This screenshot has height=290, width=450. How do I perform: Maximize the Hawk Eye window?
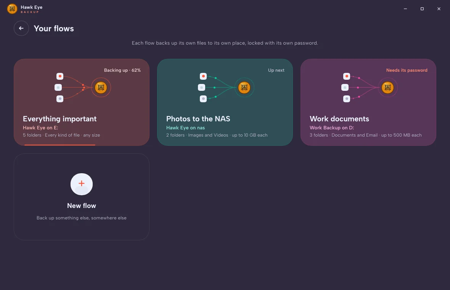click(422, 9)
